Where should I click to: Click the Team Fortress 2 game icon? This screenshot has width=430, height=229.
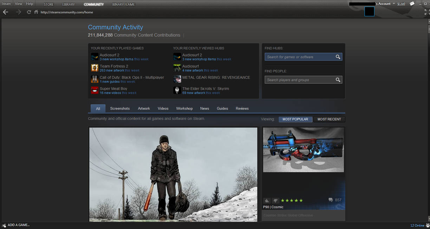(x=94, y=68)
